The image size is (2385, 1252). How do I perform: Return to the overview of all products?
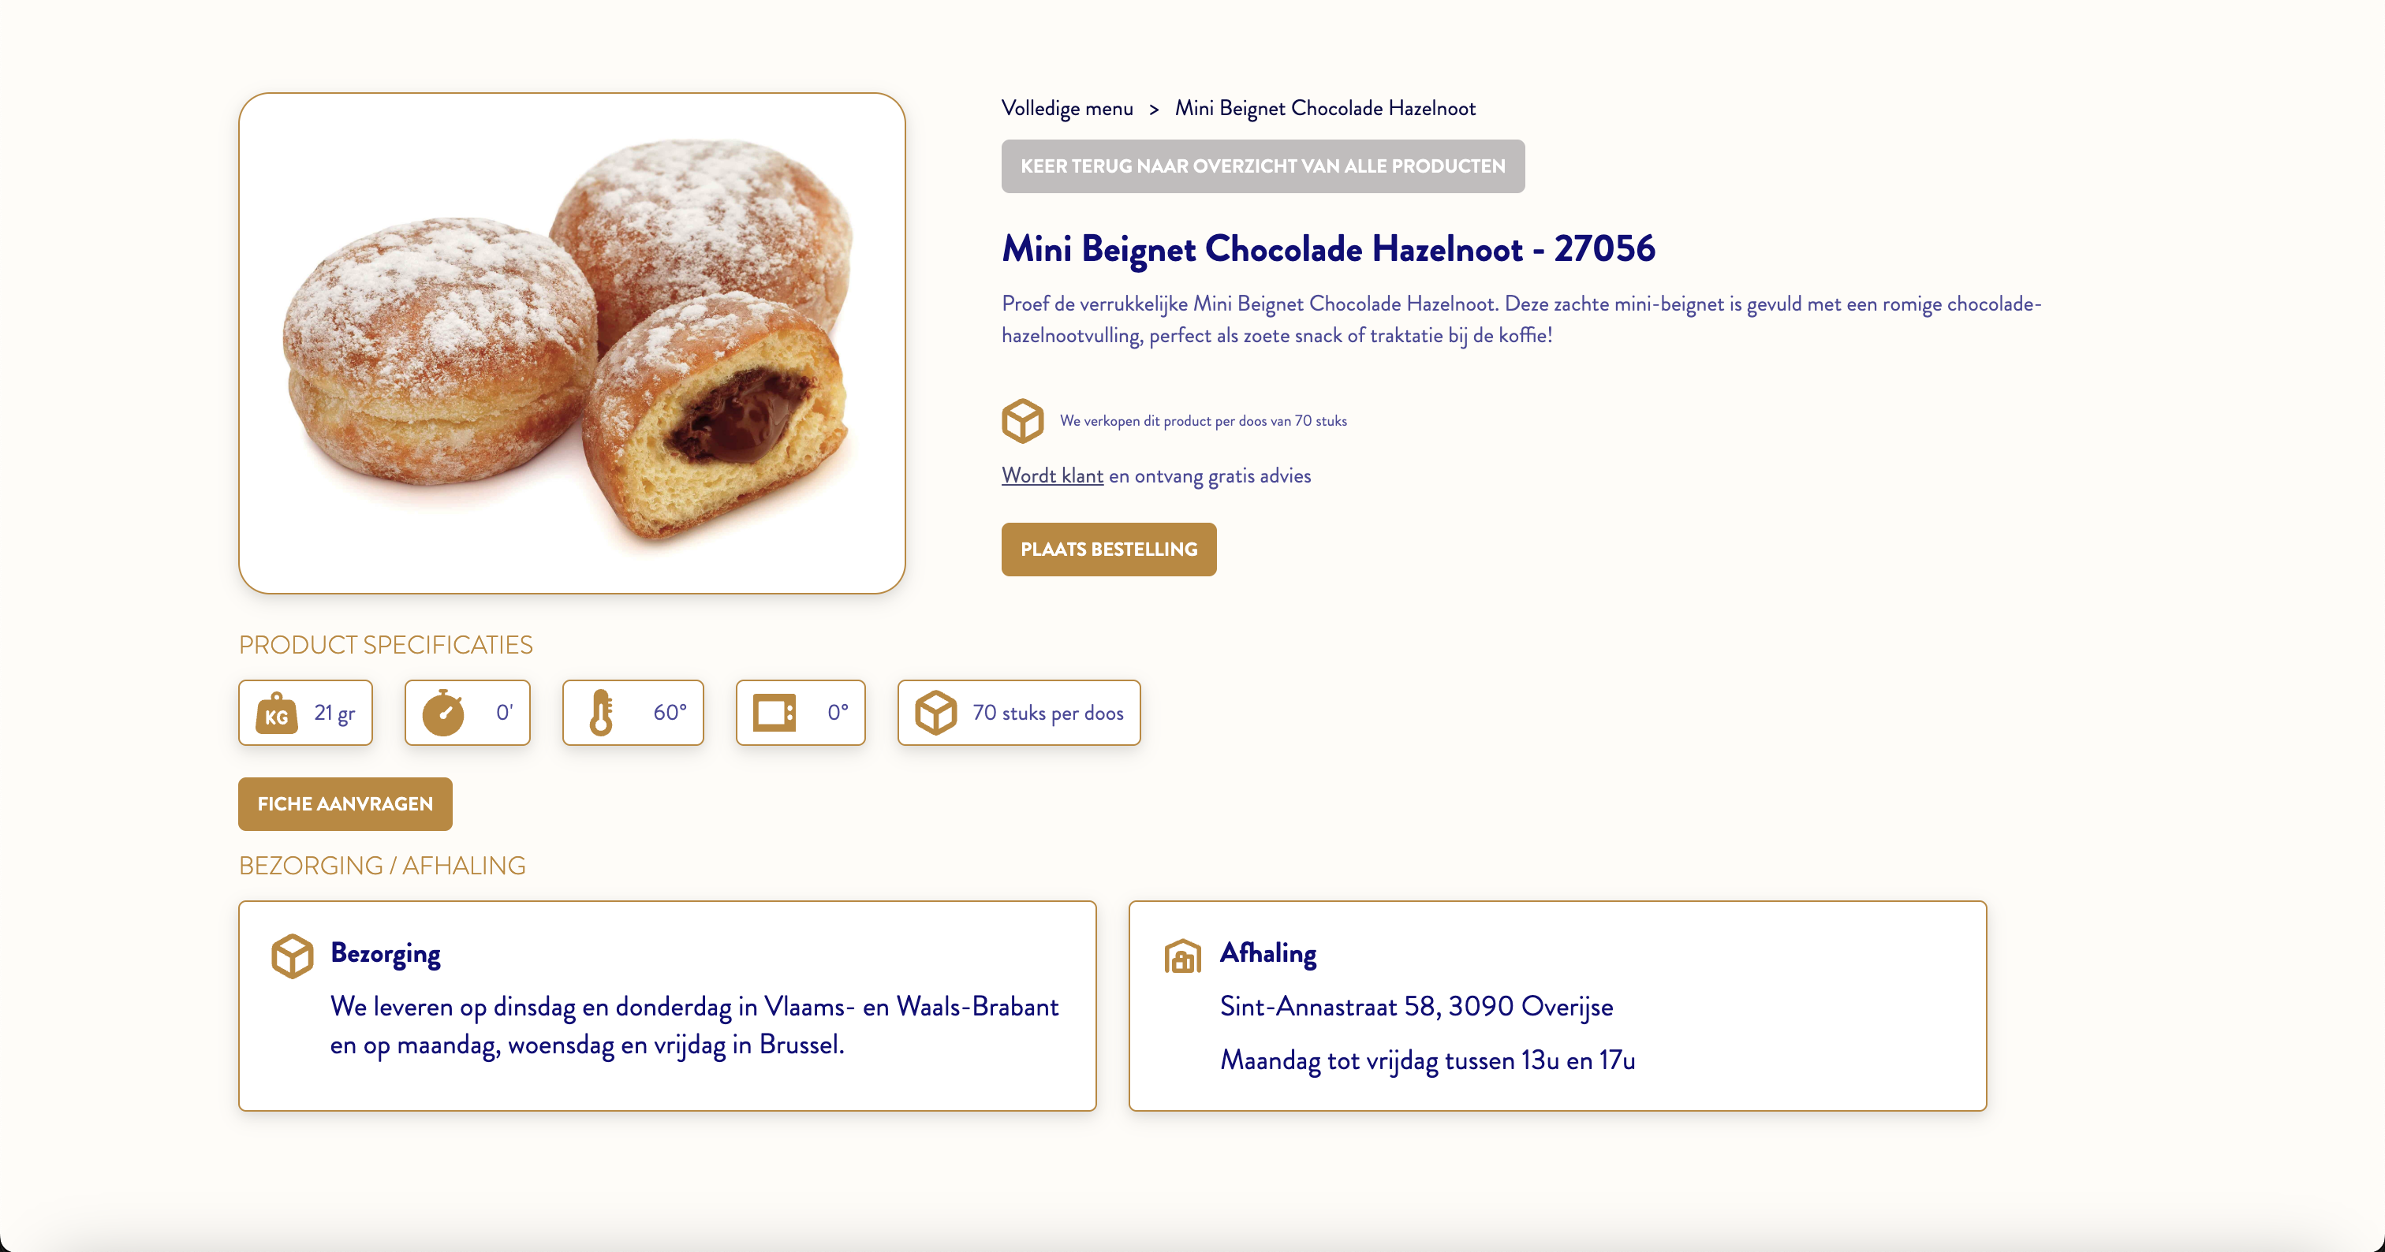(x=1263, y=166)
